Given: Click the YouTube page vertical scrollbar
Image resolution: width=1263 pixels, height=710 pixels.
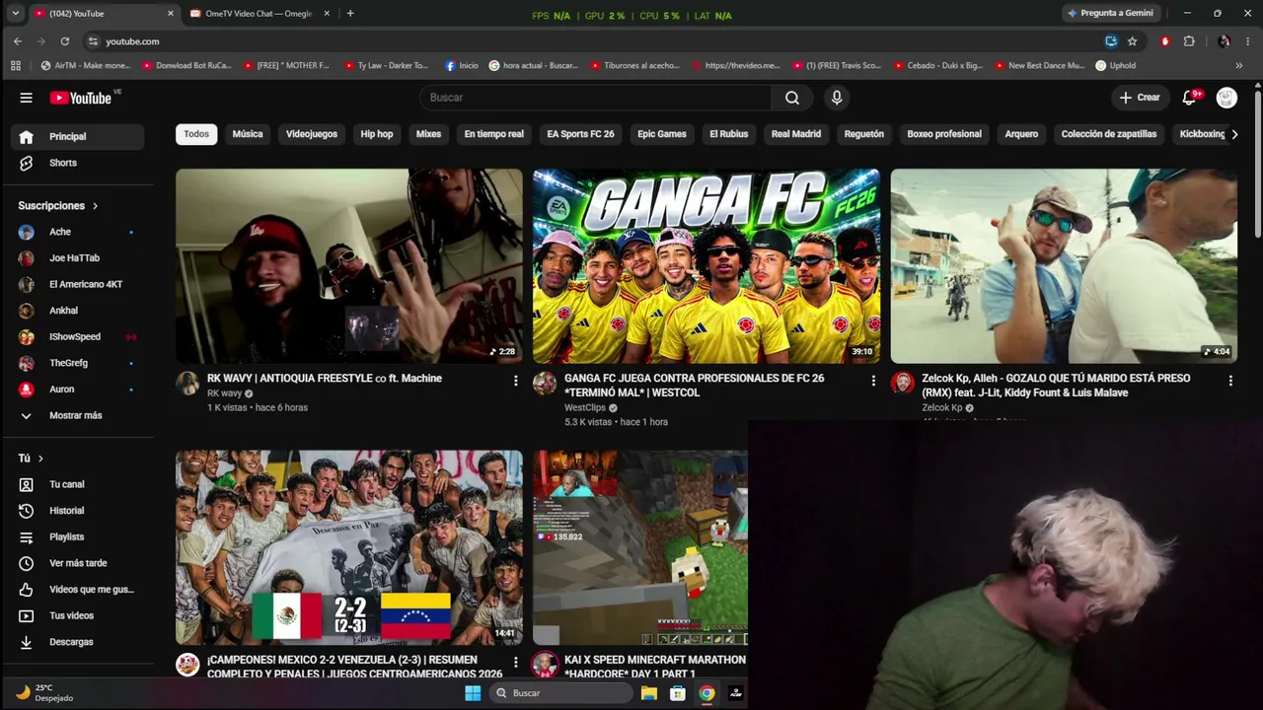Looking at the screenshot, I should coord(1258,163).
